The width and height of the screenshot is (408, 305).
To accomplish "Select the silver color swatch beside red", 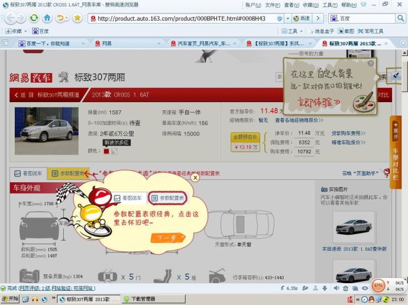I will [x=114, y=152].
